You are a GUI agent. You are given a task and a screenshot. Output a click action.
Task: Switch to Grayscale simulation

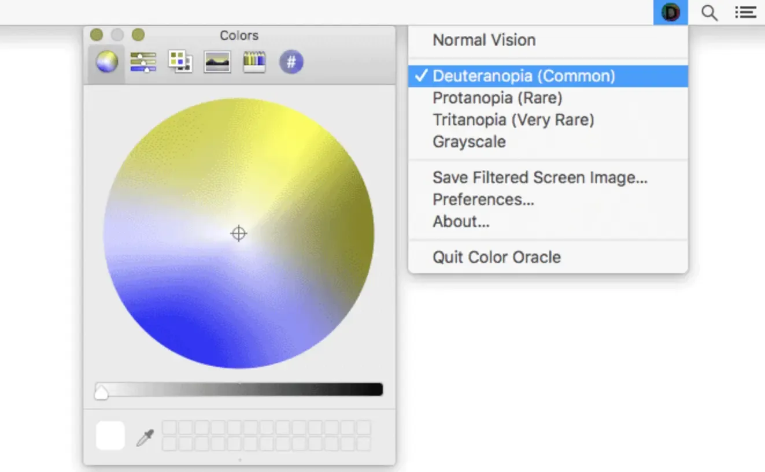(x=469, y=142)
